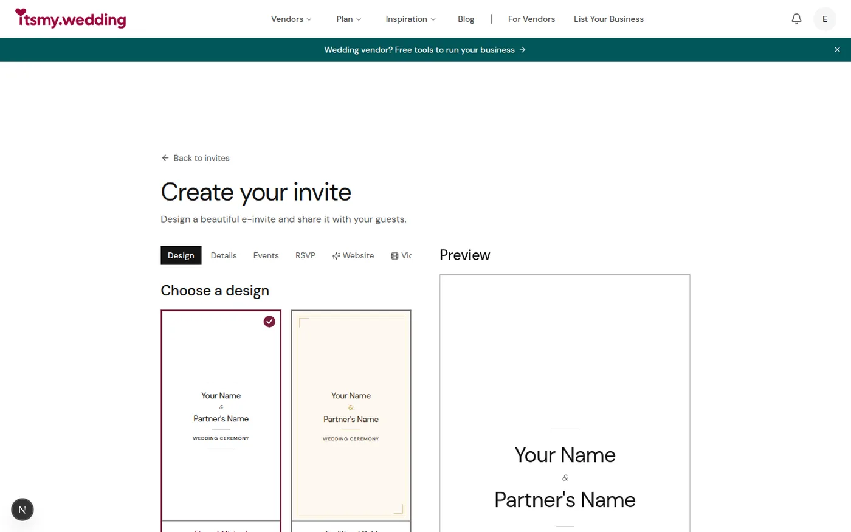Open the account avatar menu
851x532 pixels.
point(824,19)
